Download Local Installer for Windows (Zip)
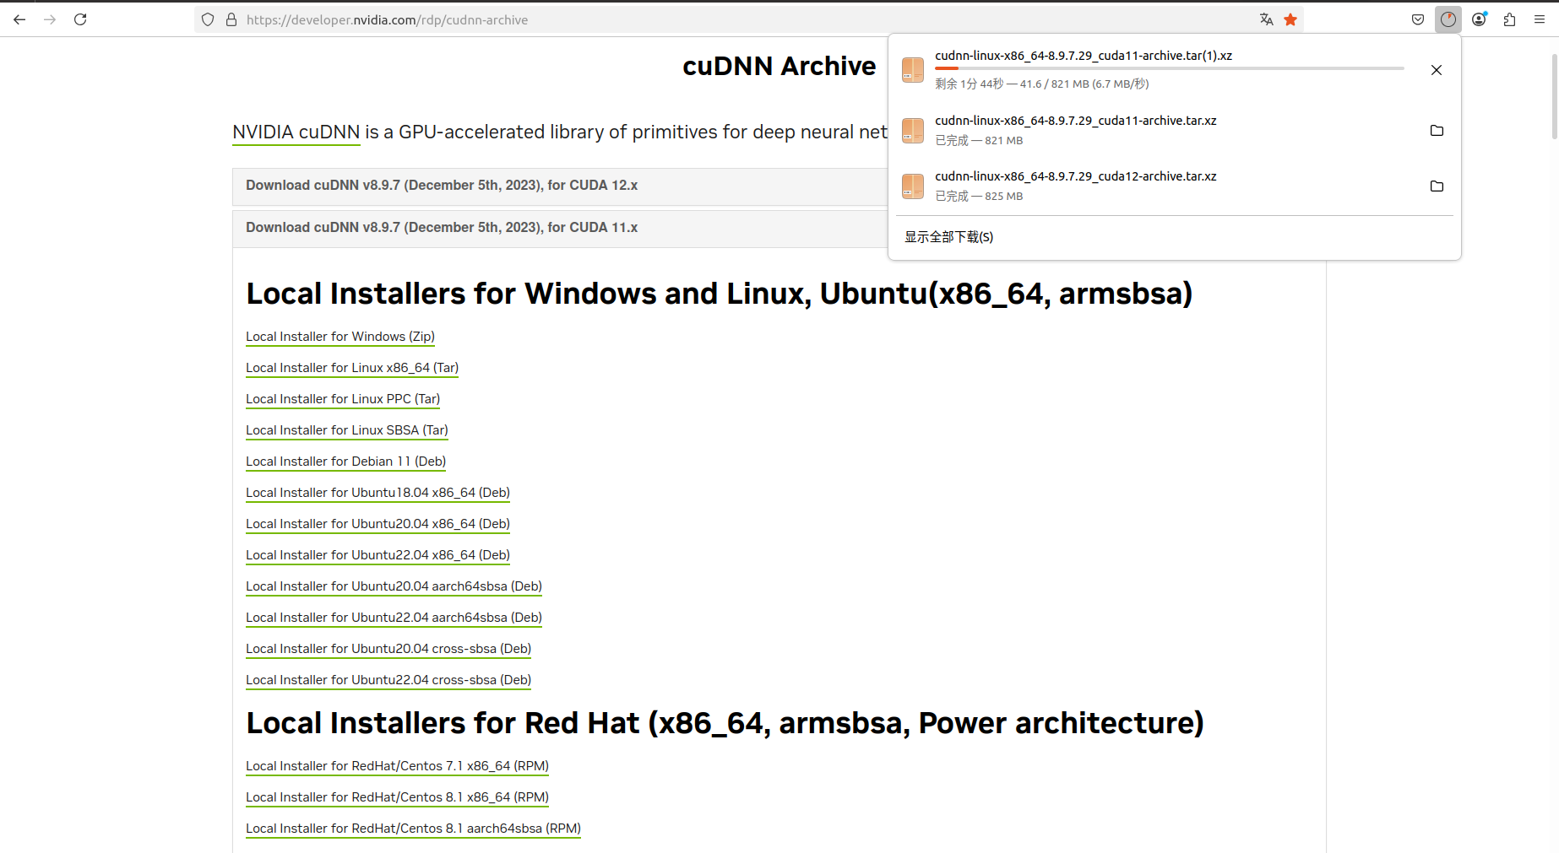 340,337
